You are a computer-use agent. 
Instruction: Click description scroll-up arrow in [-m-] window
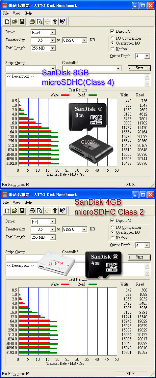(x=147, y=77)
